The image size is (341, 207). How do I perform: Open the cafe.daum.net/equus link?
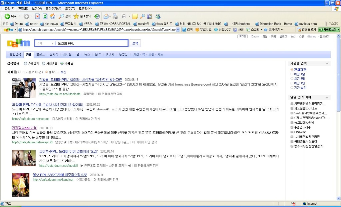[31, 119]
